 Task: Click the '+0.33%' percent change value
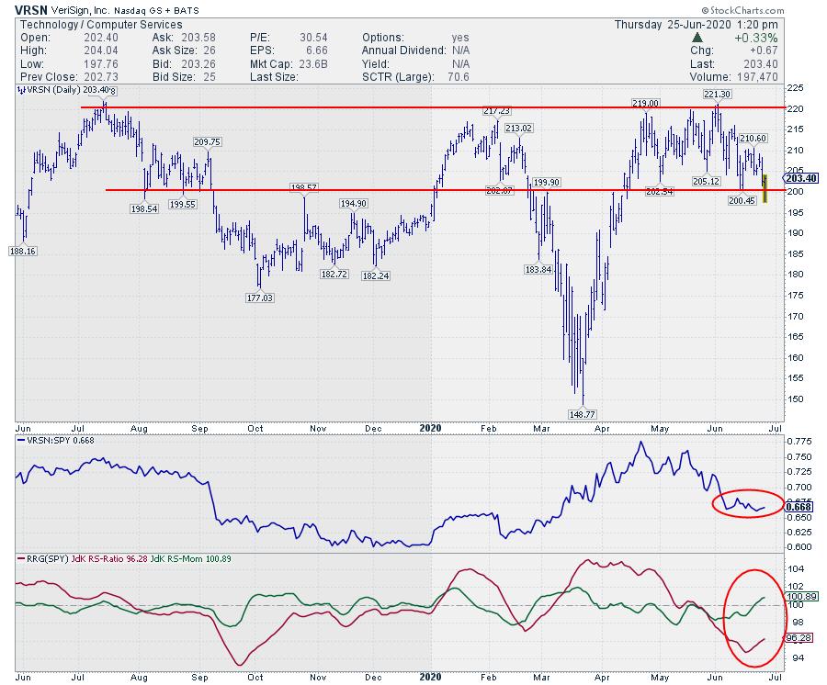click(x=756, y=38)
